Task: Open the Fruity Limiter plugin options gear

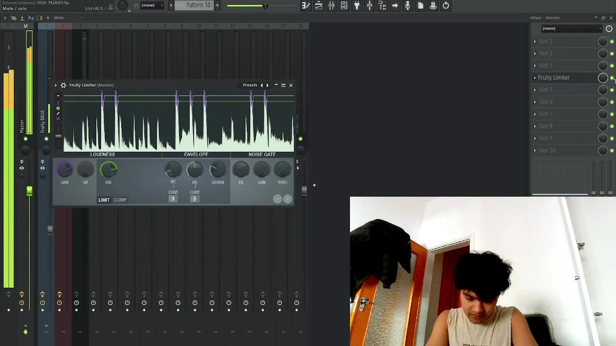Action: (x=63, y=85)
